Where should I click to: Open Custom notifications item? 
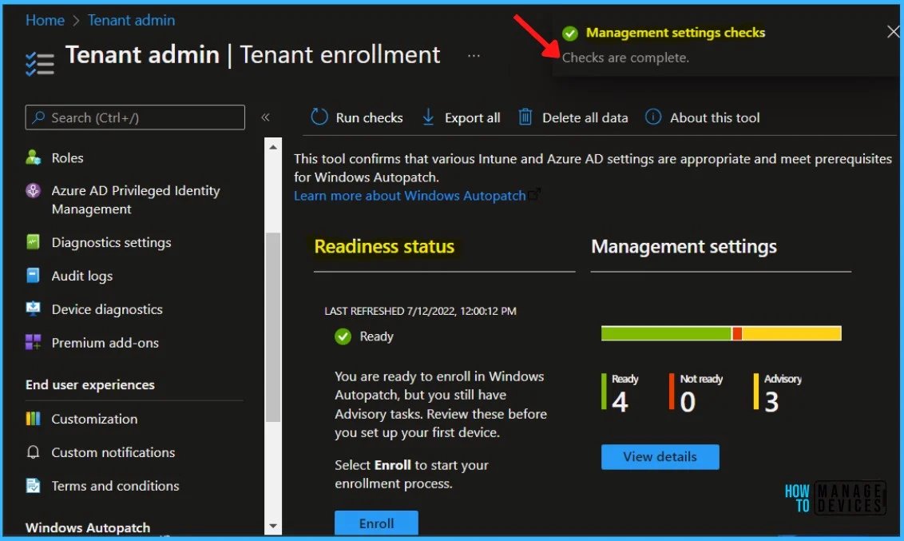[x=113, y=453]
